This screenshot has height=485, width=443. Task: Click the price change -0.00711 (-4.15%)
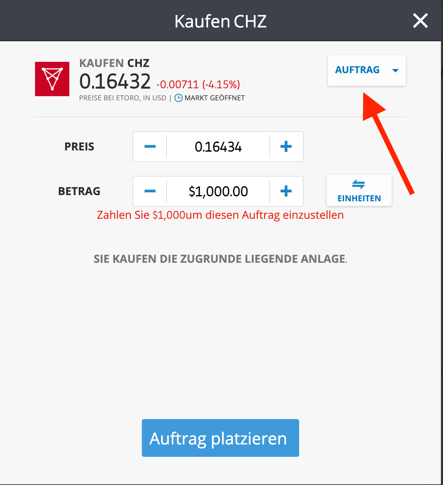point(198,84)
